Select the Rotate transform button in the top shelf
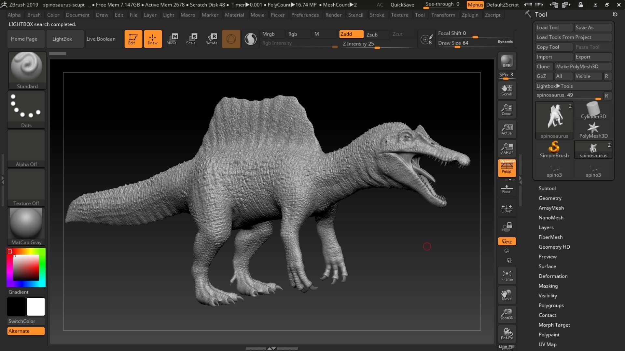625x351 pixels. tap(211, 39)
